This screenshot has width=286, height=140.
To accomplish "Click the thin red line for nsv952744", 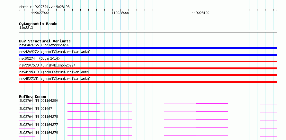I will click(148, 61).
